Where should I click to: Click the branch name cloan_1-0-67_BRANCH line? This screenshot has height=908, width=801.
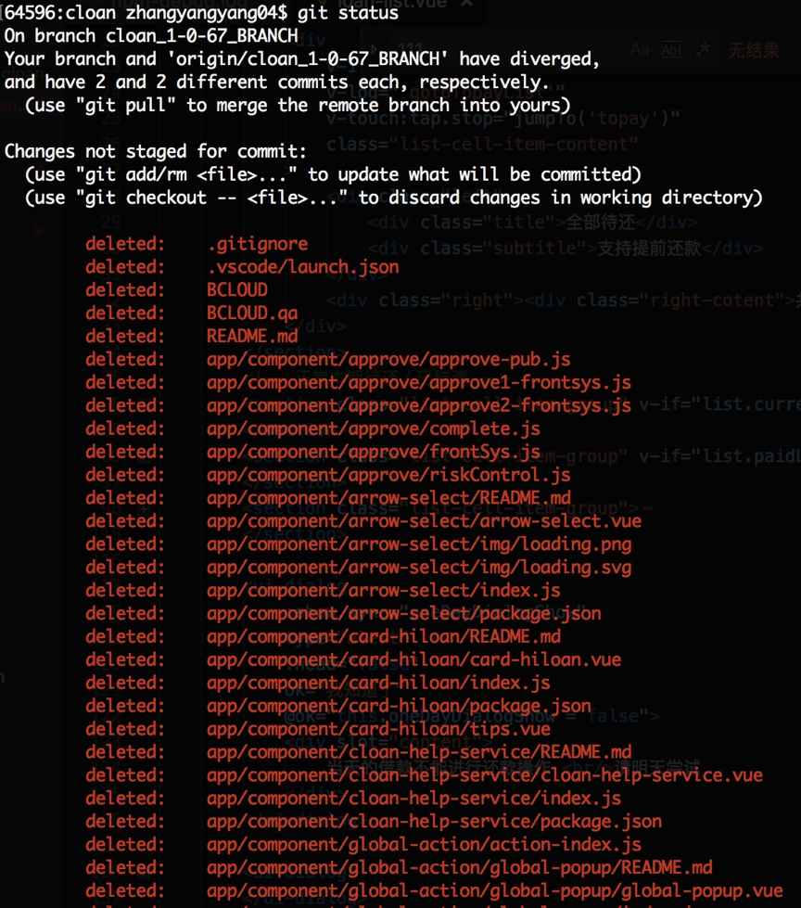(151, 36)
